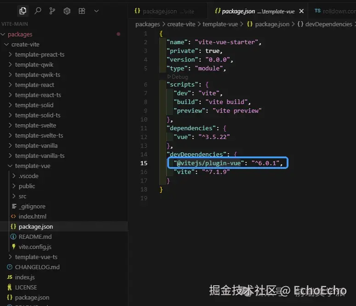Click the Debug code lens above scripts

[x=178, y=77]
